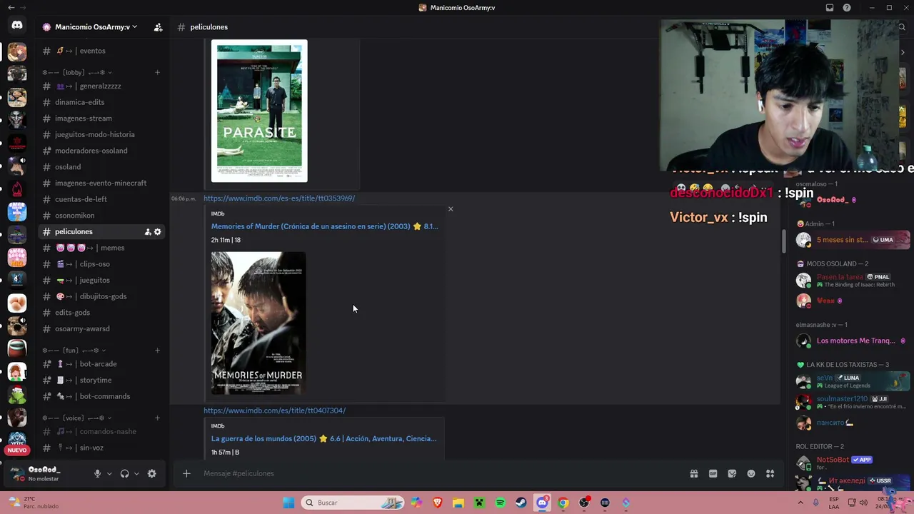Open the moderadores-osoland channel
914x514 pixels.
101,151
